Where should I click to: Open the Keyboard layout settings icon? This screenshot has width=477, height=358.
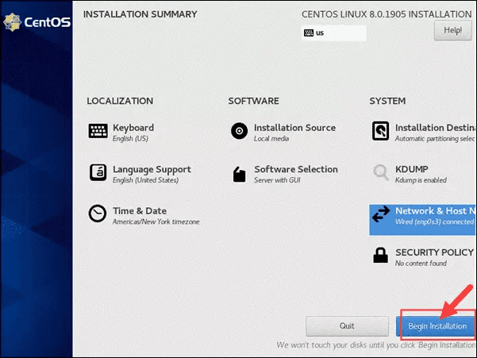click(98, 131)
